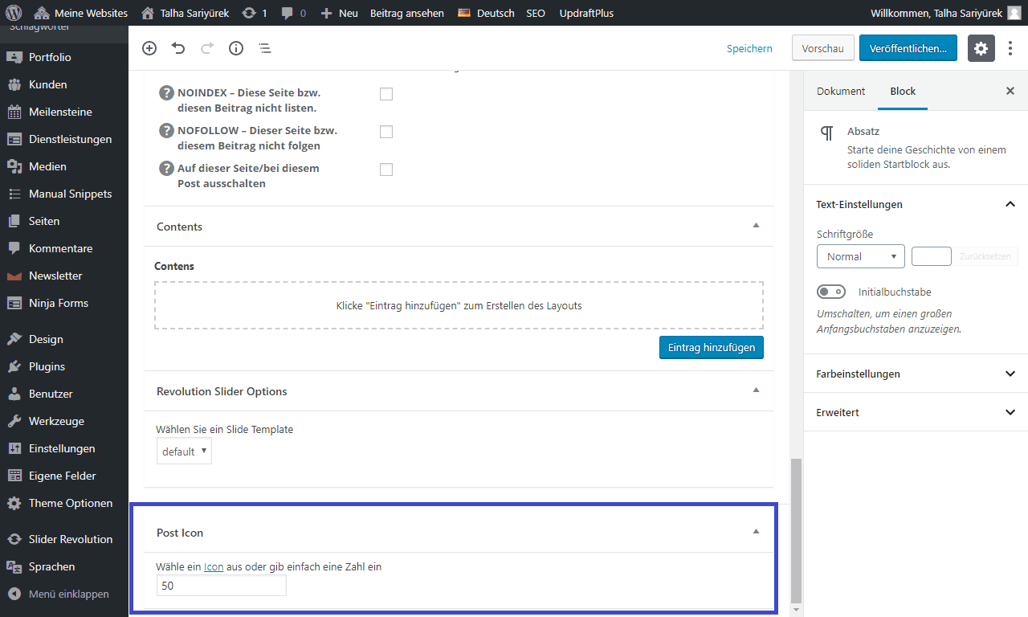Open the Neu admin bar menu
The height and width of the screenshot is (617, 1028).
[x=339, y=13]
